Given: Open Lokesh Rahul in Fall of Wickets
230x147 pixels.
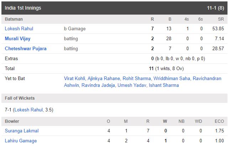Looking at the screenshot, I should point(28,110).
